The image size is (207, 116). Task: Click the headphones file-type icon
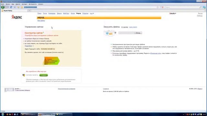tap(107, 33)
